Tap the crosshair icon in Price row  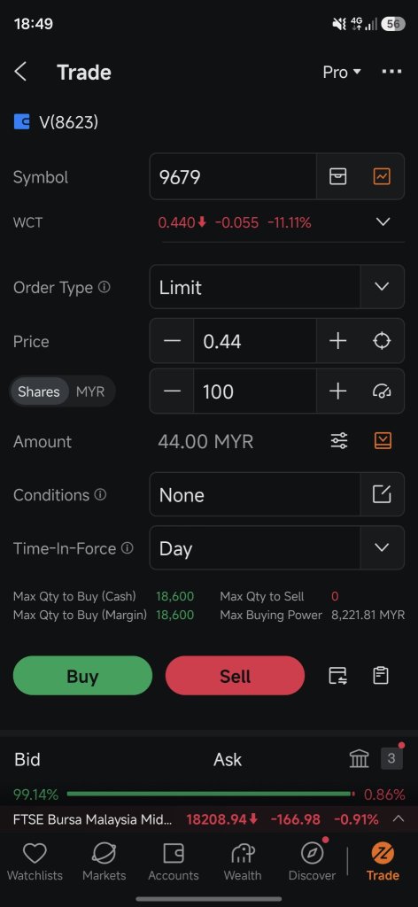tap(382, 341)
